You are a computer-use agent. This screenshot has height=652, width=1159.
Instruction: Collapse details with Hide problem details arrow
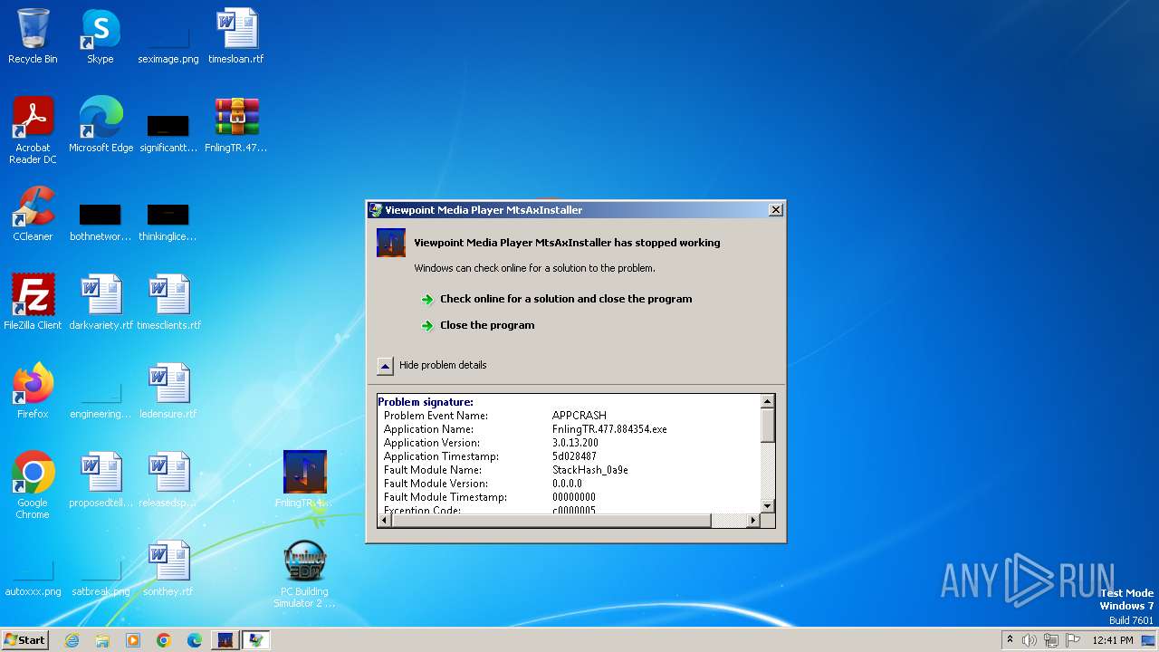coord(385,365)
